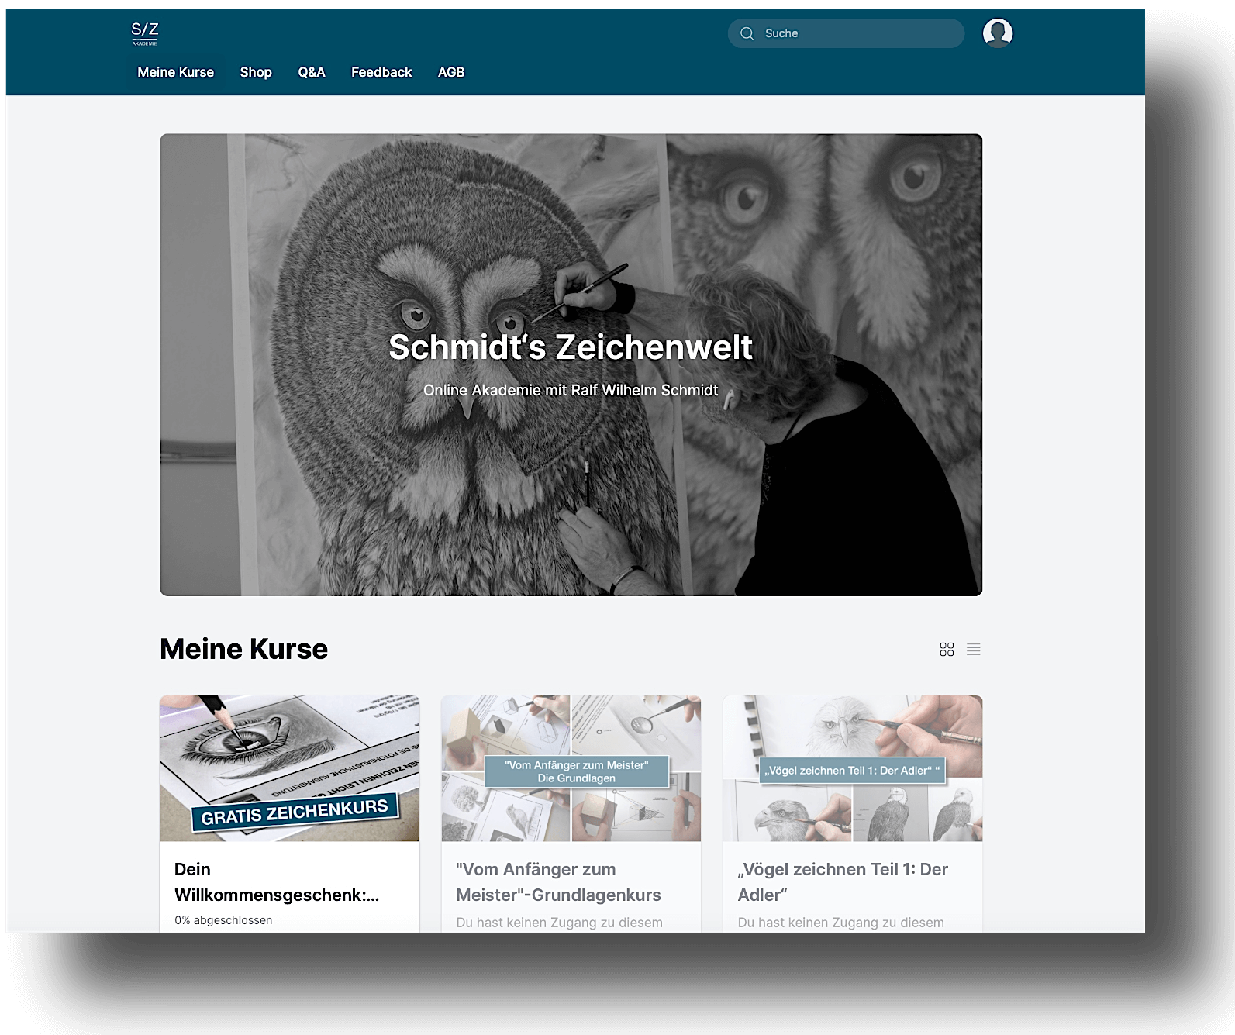Click the Dein Willkommensgeschenk course title

coord(276,882)
